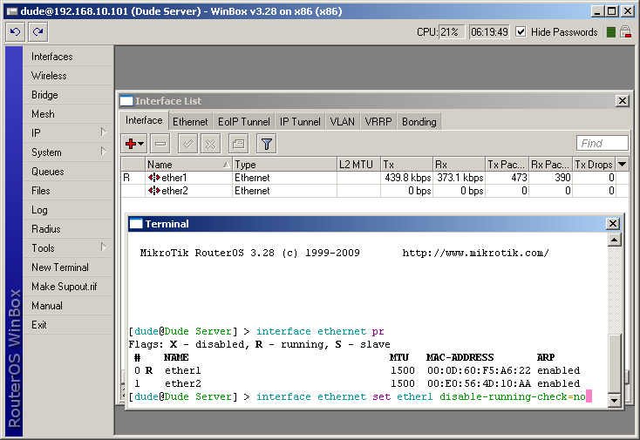Click the red plus Add button
Screen dimensions: 640x440
[134, 144]
